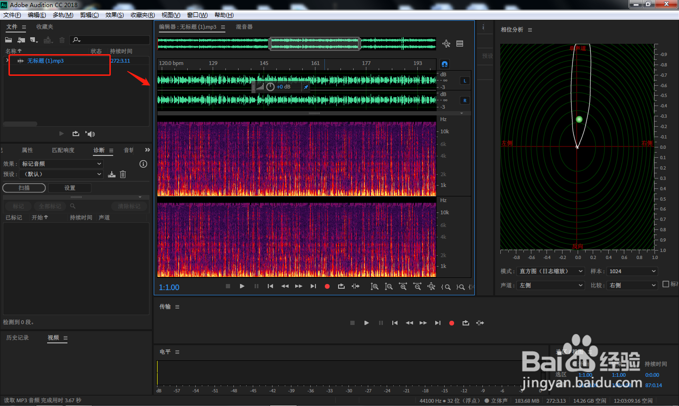Click the Files panel search field
The height and width of the screenshot is (406, 679).
coord(110,40)
